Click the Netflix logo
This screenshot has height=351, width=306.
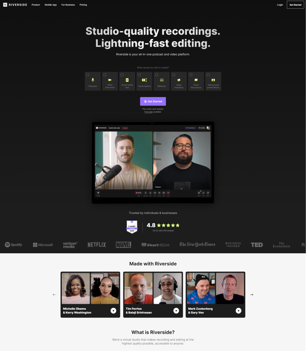coord(97,245)
